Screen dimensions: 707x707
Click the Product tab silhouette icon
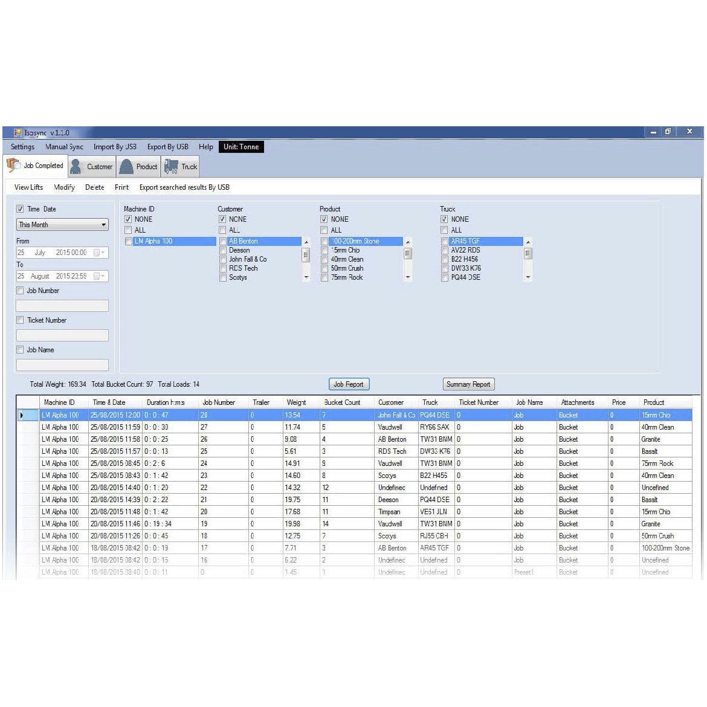click(x=127, y=166)
